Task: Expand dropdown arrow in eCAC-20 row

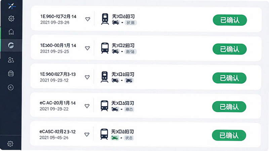Action: 87,106
